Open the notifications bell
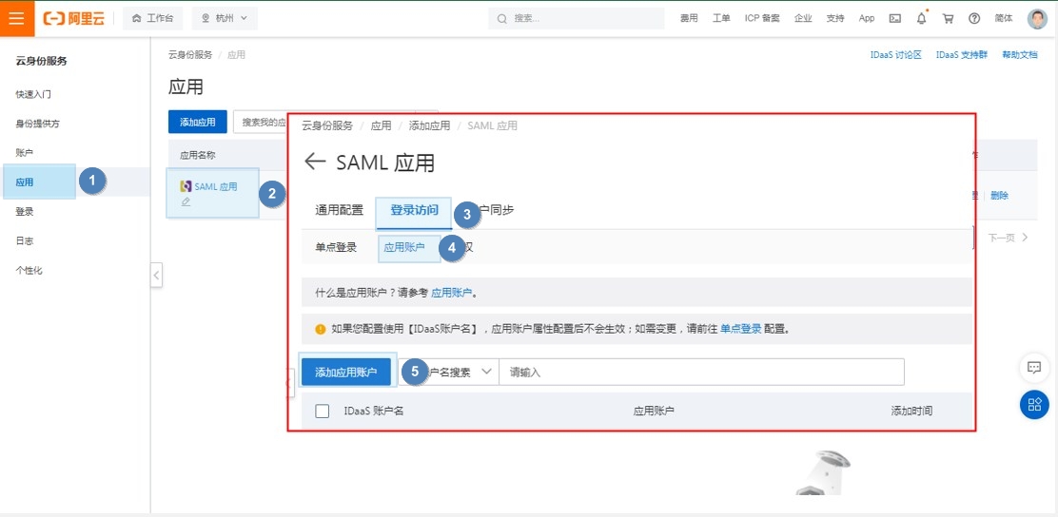This screenshot has width=1058, height=517. (921, 18)
